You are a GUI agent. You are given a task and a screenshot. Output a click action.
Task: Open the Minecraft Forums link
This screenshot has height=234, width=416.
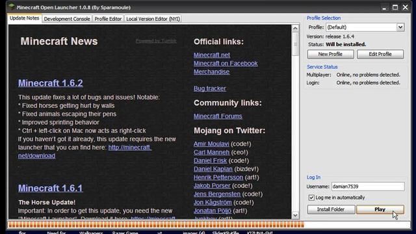click(x=218, y=116)
